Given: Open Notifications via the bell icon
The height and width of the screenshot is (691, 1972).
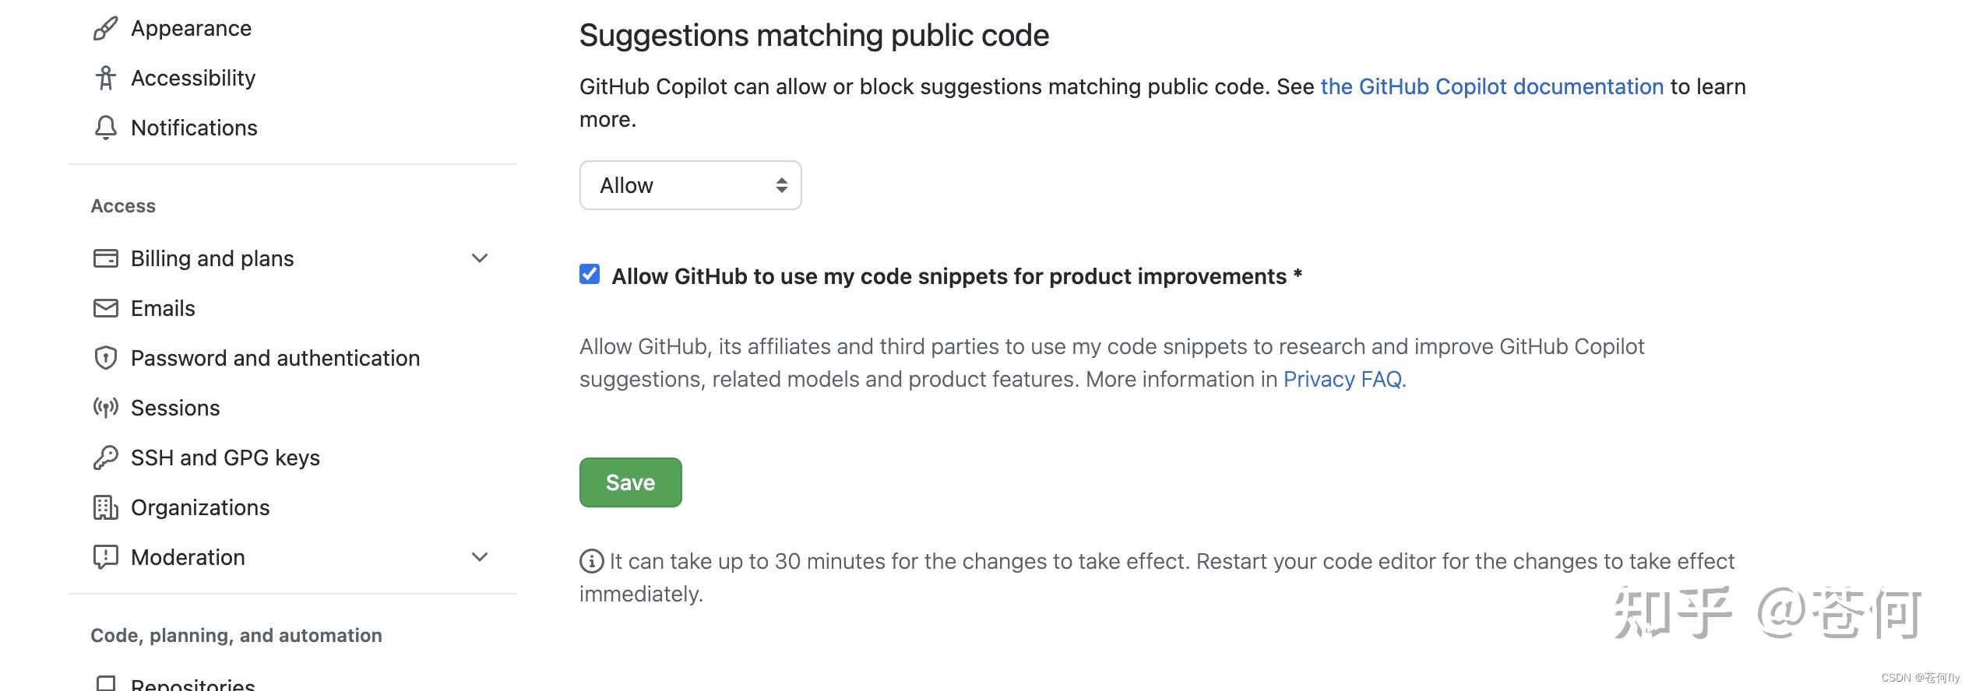Looking at the screenshot, I should pyautogui.click(x=106, y=127).
